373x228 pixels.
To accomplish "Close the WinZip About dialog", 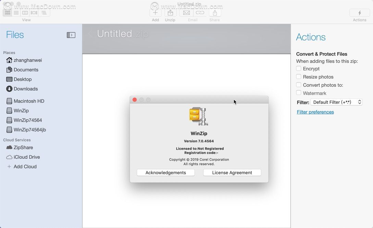I will (135, 100).
